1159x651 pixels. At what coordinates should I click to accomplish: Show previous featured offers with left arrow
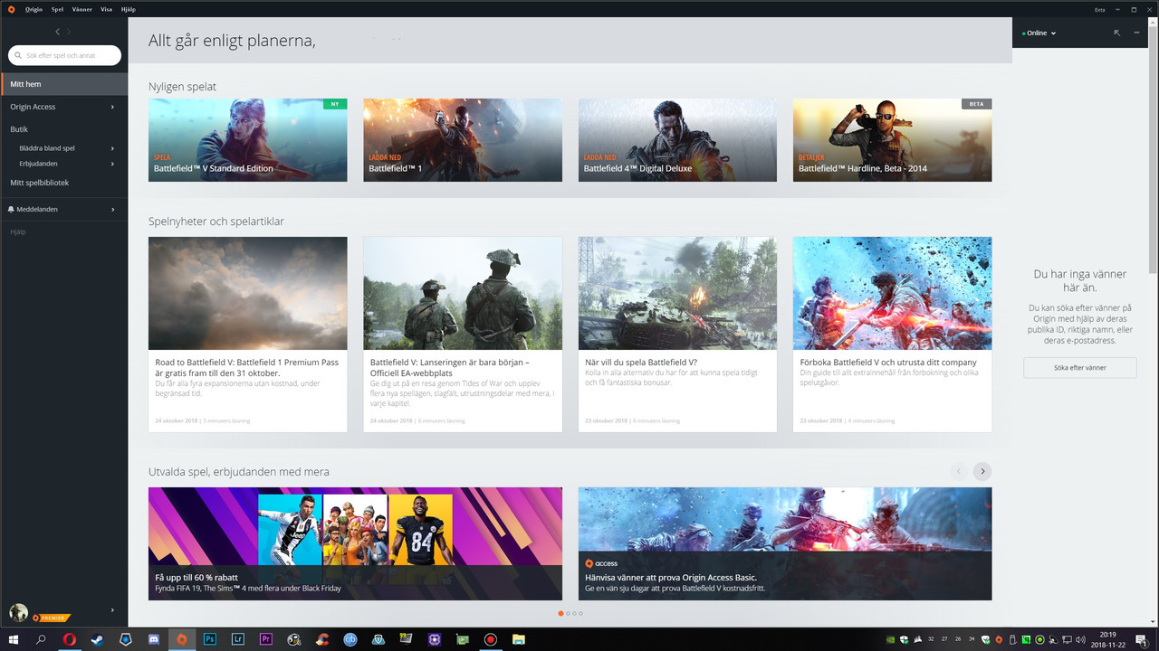(x=959, y=471)
